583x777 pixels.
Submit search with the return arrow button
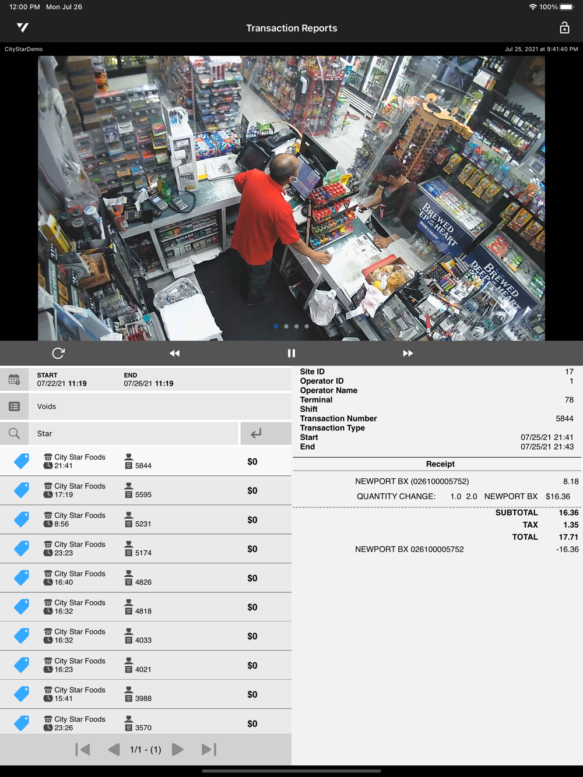pos(266,433)
